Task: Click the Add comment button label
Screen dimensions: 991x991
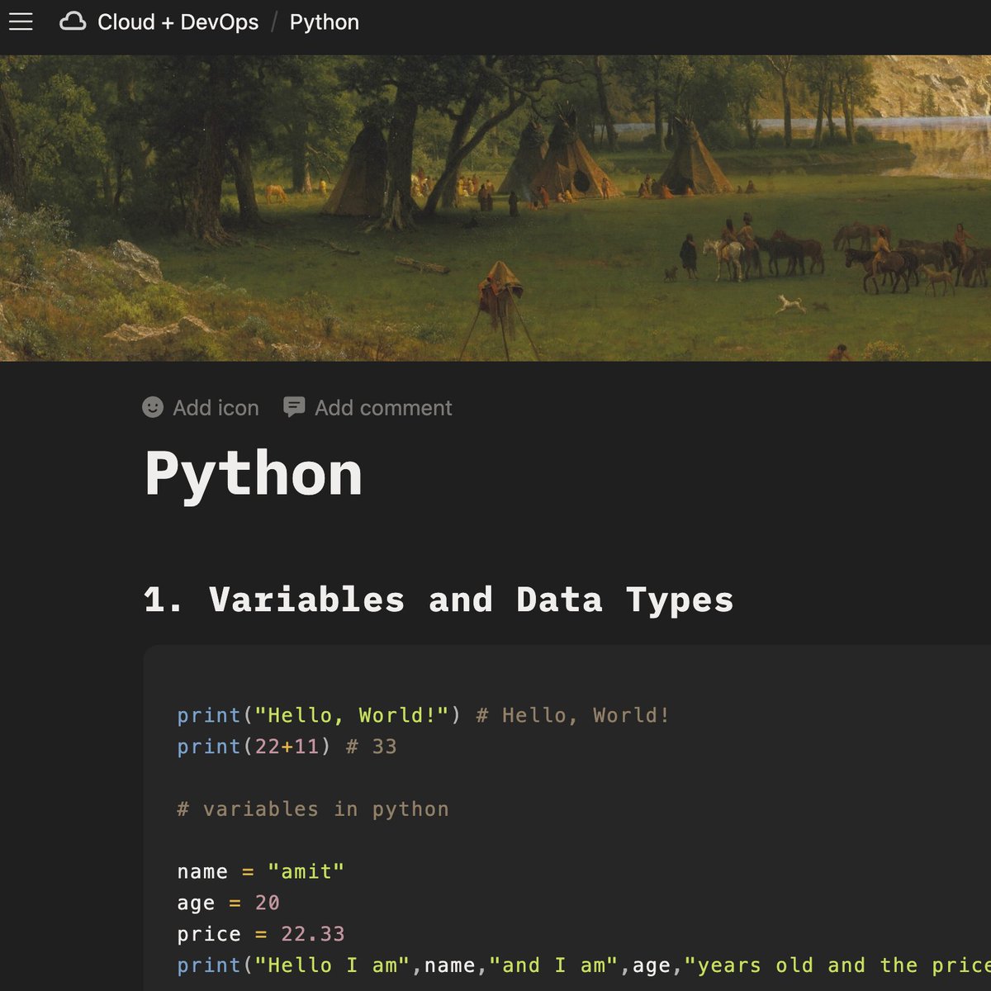Action: pyautogui.click(x=383, y=408)
